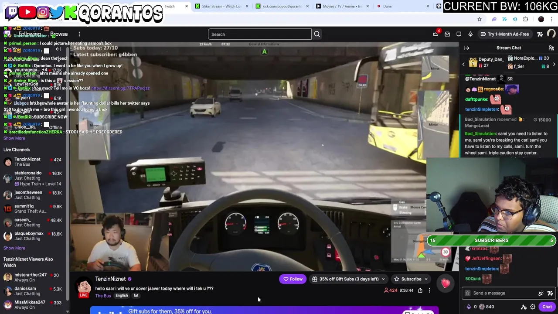558x314 pixels.
Task: Open Browse in Twitch navigation
Action: coord(59,34)
